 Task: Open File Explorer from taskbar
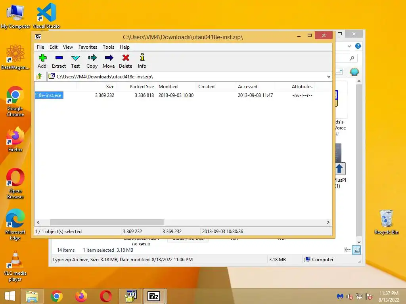32,296
